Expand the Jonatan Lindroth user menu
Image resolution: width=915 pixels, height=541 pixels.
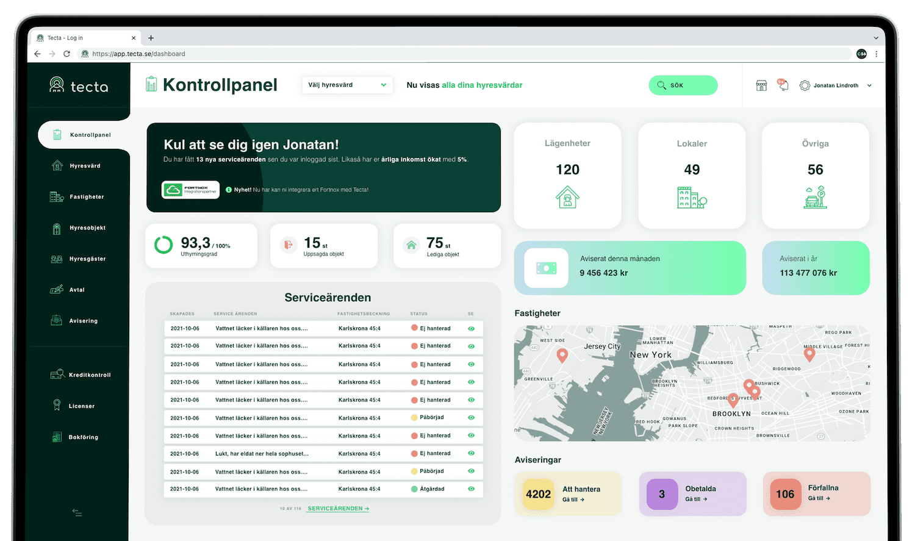click(869, 85)
